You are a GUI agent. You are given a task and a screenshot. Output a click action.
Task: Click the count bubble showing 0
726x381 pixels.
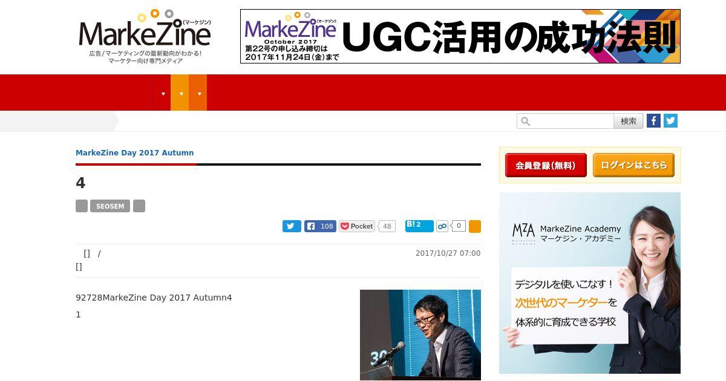[458, 226]
